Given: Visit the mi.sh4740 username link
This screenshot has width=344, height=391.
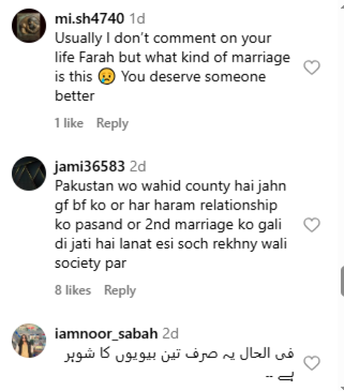Looking at the screenshot, I should (x=89, y=18).
